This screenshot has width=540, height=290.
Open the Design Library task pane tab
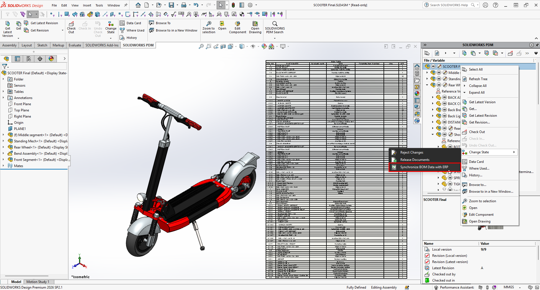point(417,73)
